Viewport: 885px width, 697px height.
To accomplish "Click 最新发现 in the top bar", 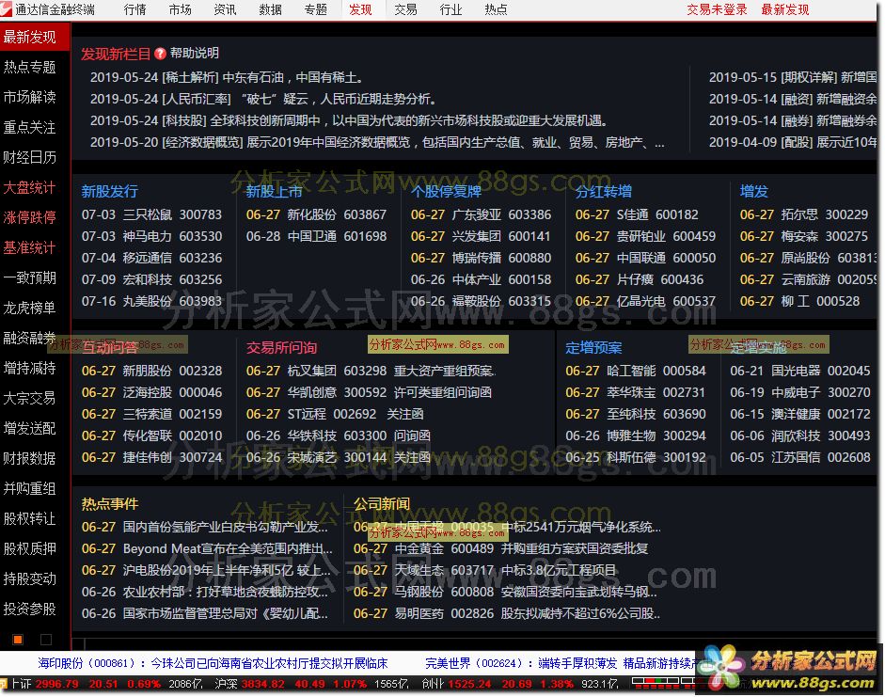I will click(x=785, y=9).
